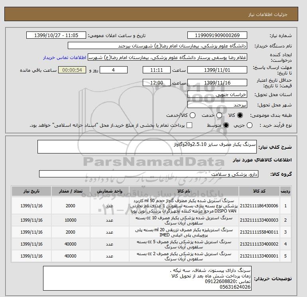The image size is (307, 297).
Task: Choose the متوسط purchase type radio
Action: point(226,125)
